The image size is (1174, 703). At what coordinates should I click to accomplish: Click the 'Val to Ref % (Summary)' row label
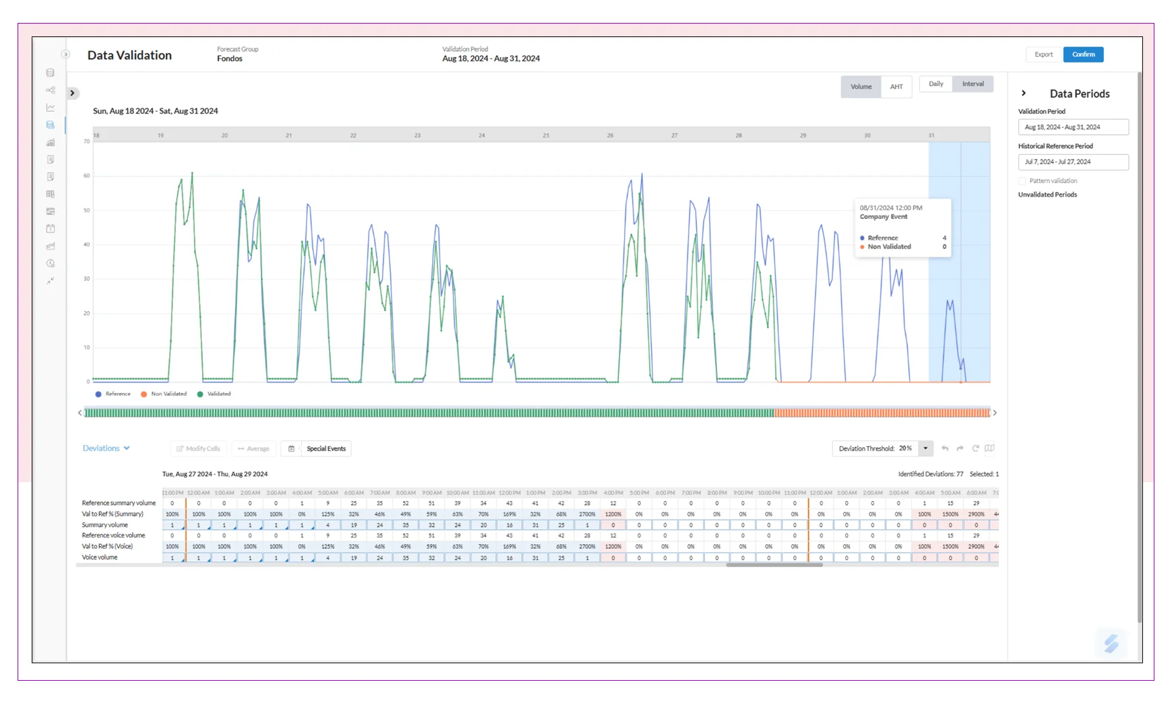coord(113,514)
